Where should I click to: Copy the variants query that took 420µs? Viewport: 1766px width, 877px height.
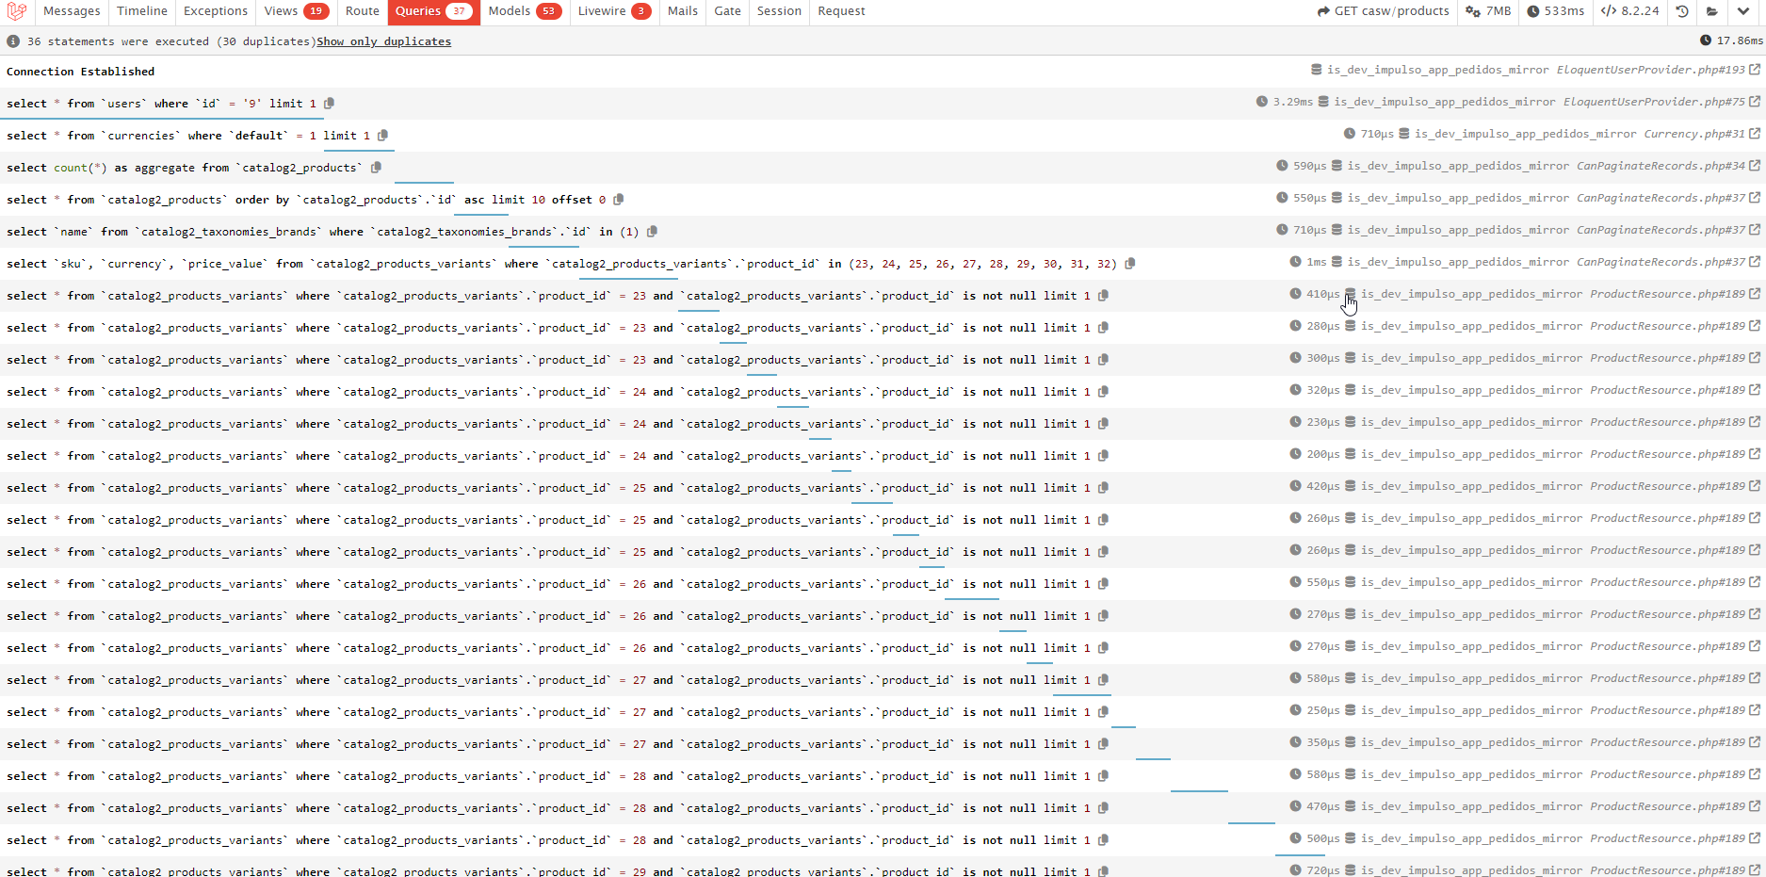[1103, 488]
